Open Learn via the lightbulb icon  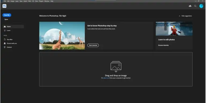coord(5,30)
